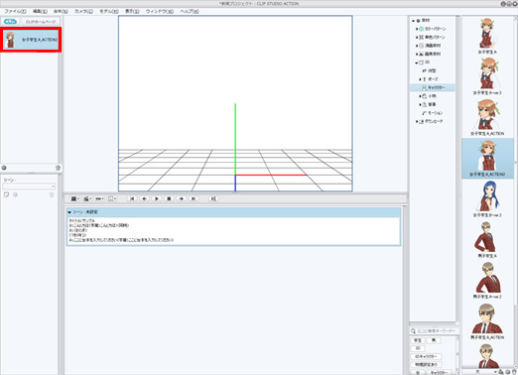Viewport: 518px width, 375px height.
Task: Expand the 単色パターン node
Action: point(417,38)
